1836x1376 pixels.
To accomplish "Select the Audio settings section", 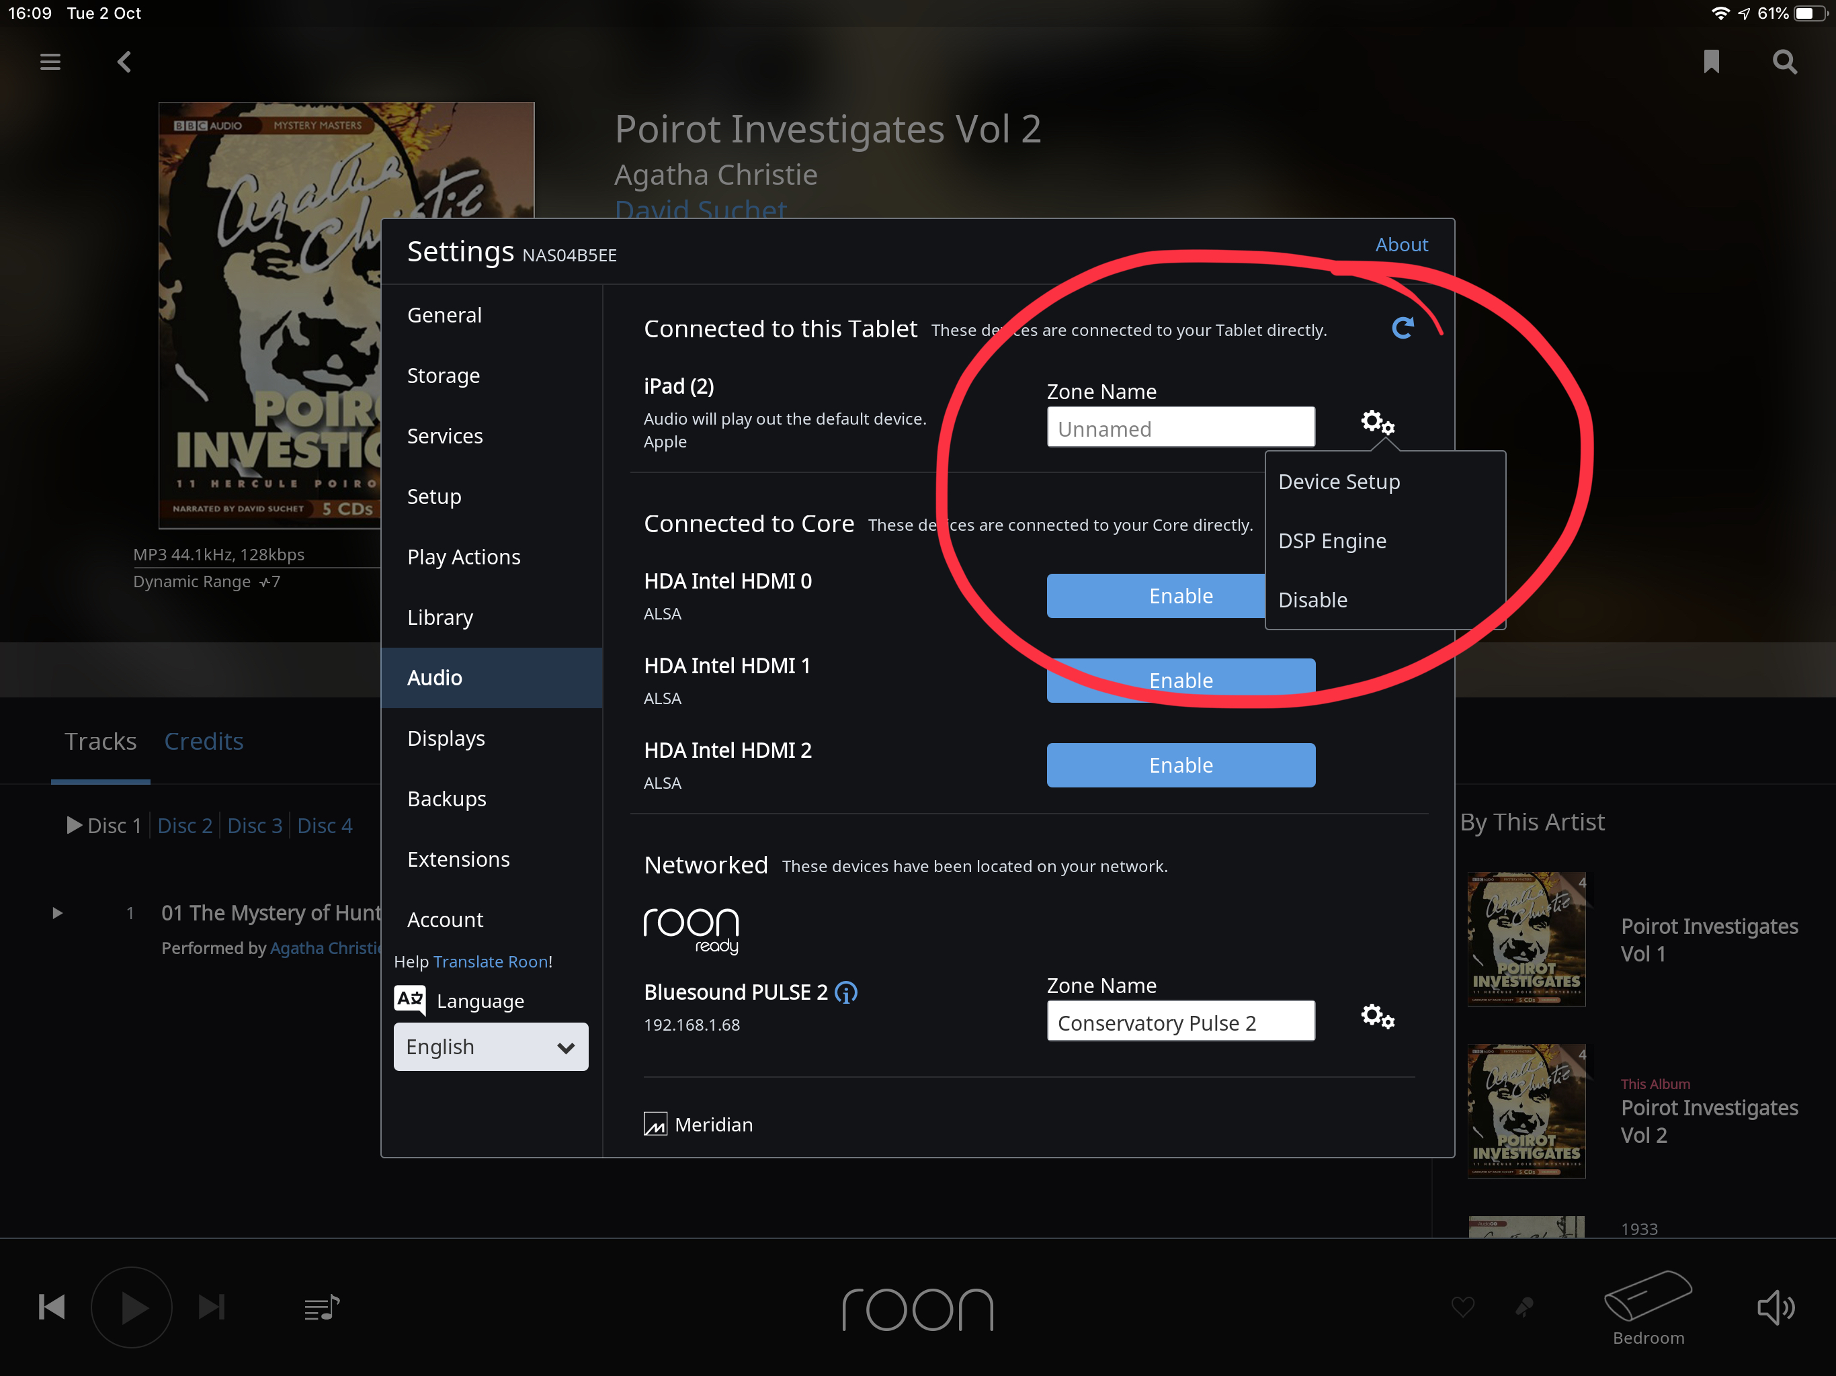I will point(491,678).
